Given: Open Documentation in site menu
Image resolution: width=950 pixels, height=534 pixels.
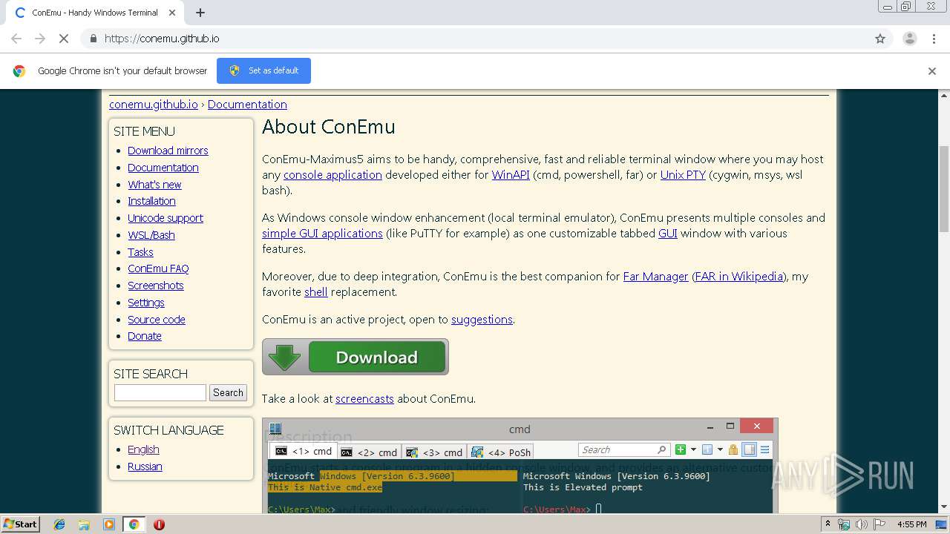Looking at the screenshot, I should point(163,168).
